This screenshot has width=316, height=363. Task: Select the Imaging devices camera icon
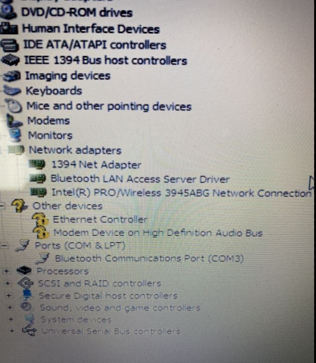(x=12, y=76)
